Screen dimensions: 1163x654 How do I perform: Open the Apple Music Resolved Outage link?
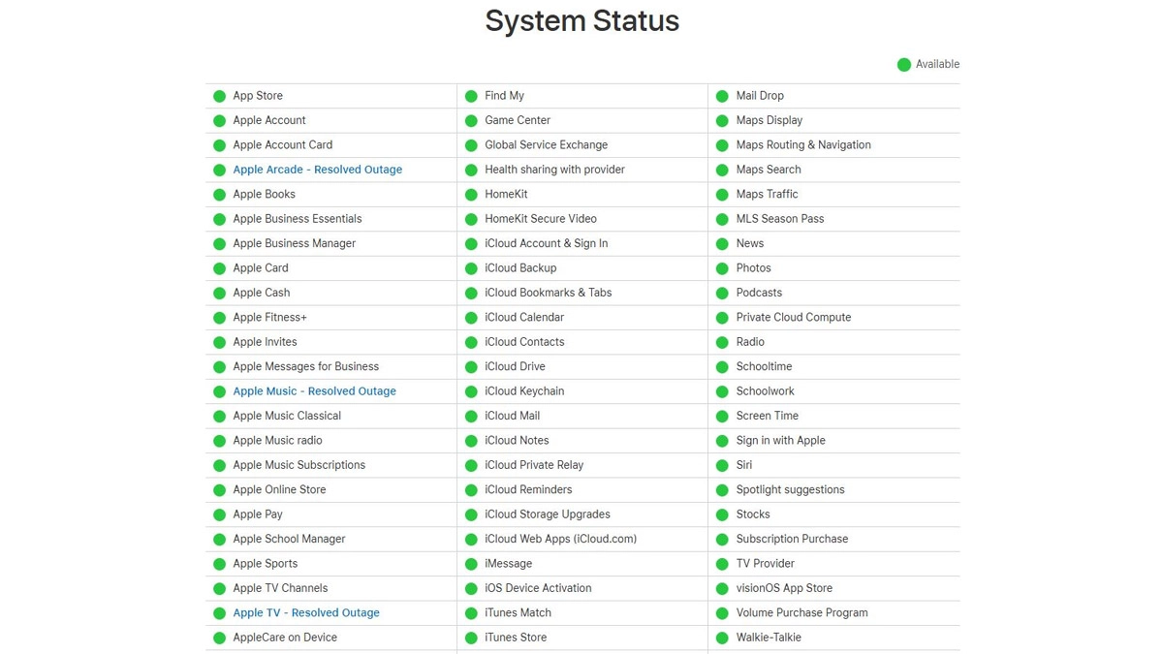pos(314,391)
